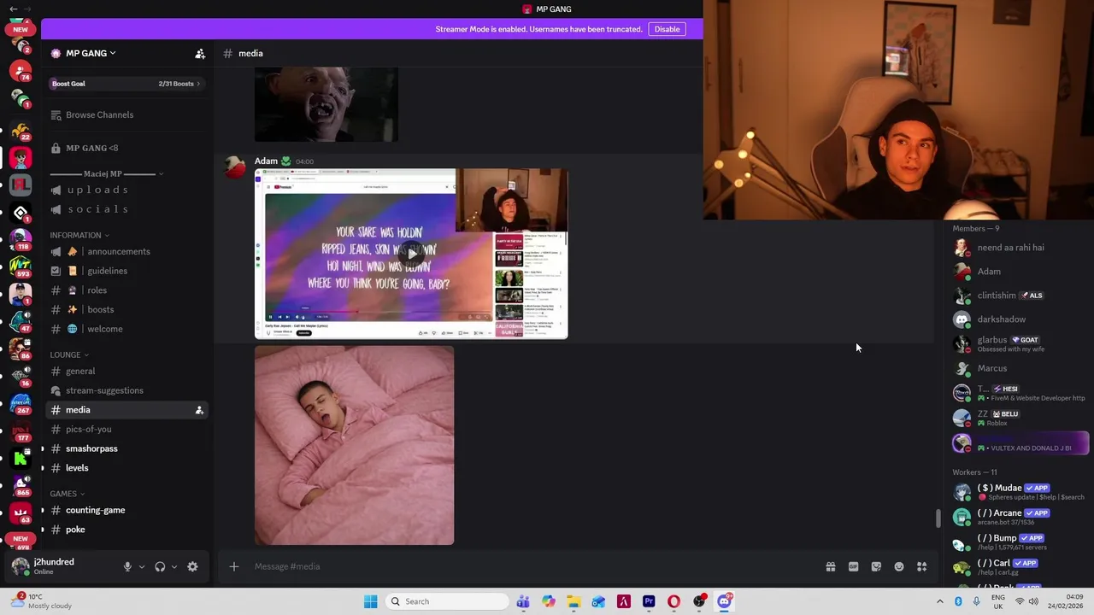Viewport: 1094px width, 615px height.
Task: Collapse the GAMES category
Action: click(x=68, y=494)
